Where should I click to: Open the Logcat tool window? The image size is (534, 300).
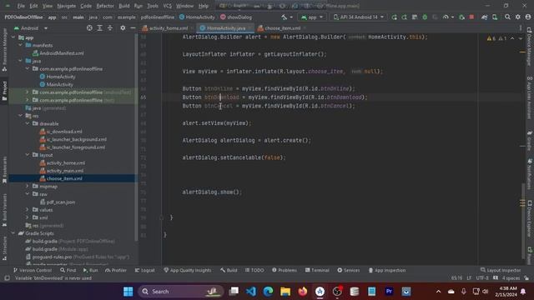pyautogui.click(x=144, y=270)
